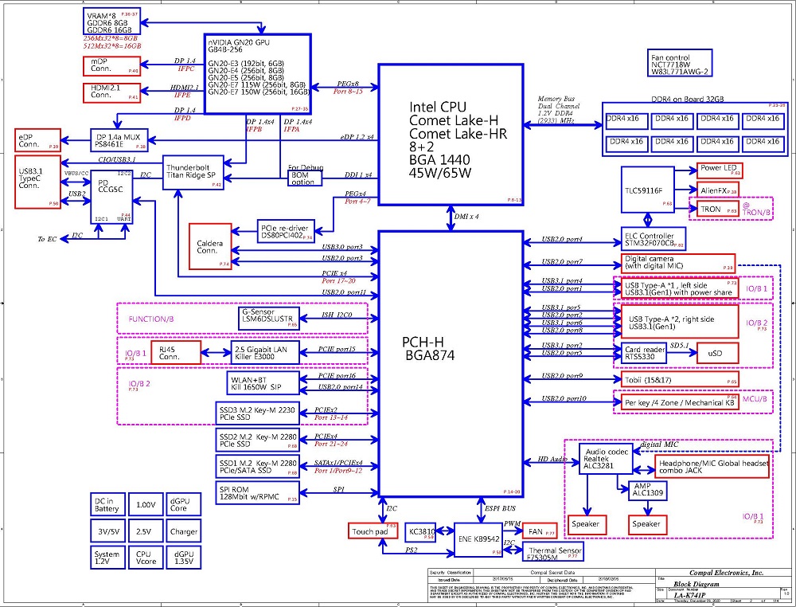Select the 'USB Type-A *1, left side' block

[680, 288]
